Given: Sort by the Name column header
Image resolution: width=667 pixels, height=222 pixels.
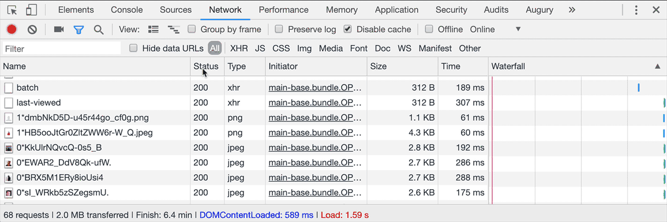Looking at the screenshot, I should [x=95, y=66].
